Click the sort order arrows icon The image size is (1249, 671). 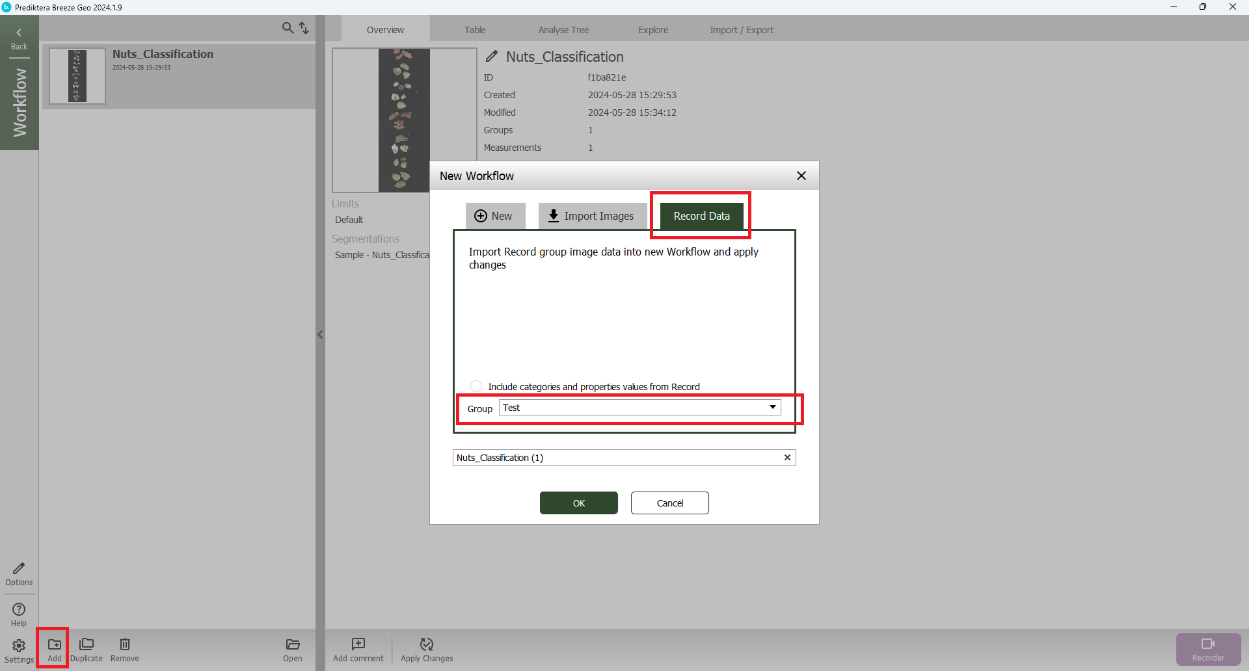[x=304, y=28]
